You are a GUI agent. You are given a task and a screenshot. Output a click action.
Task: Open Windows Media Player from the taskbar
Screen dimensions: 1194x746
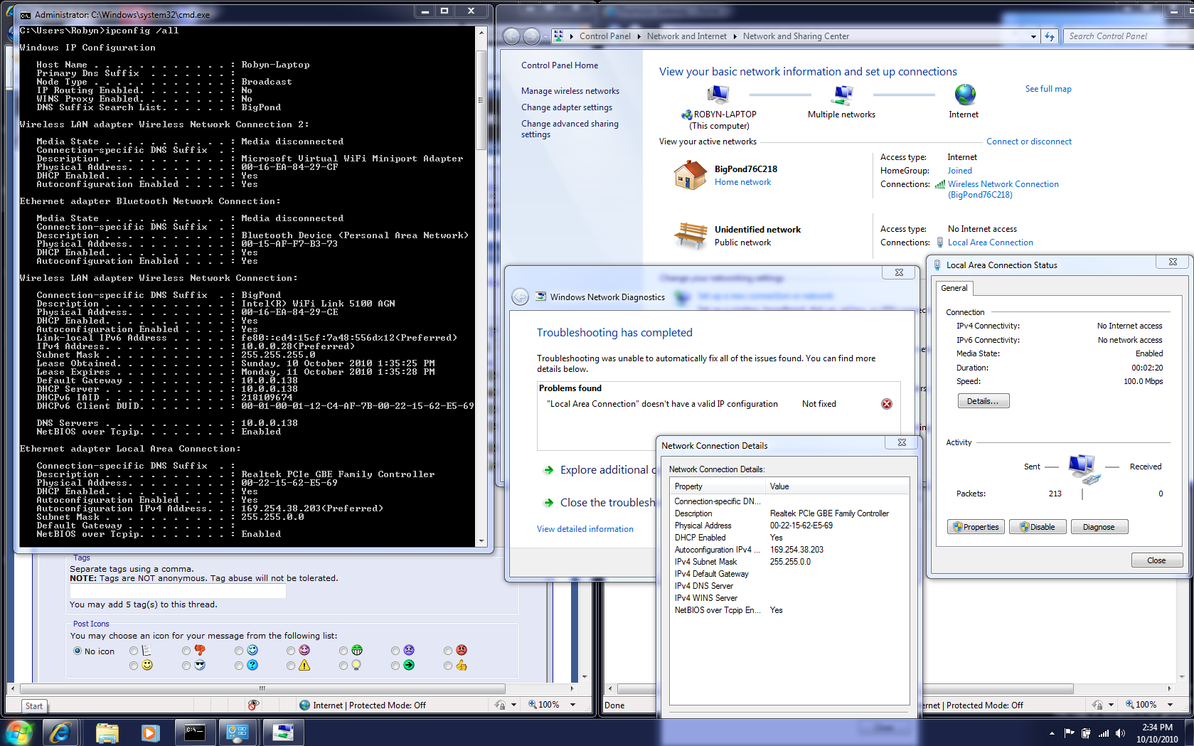point(150,732)
